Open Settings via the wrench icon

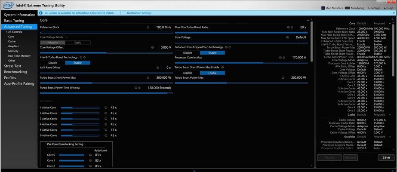click(369, 8)
